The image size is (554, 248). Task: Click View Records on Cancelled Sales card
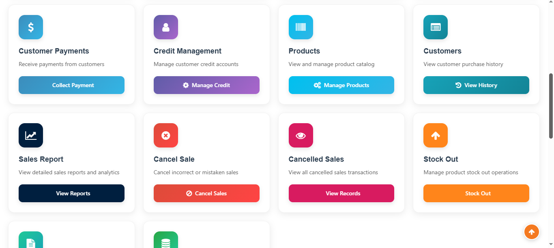click(x=341, y=193)
